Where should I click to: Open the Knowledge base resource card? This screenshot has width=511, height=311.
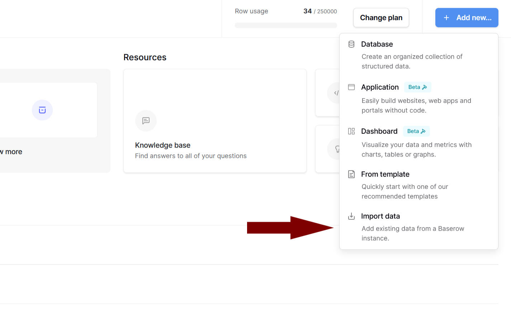[215, 121]
